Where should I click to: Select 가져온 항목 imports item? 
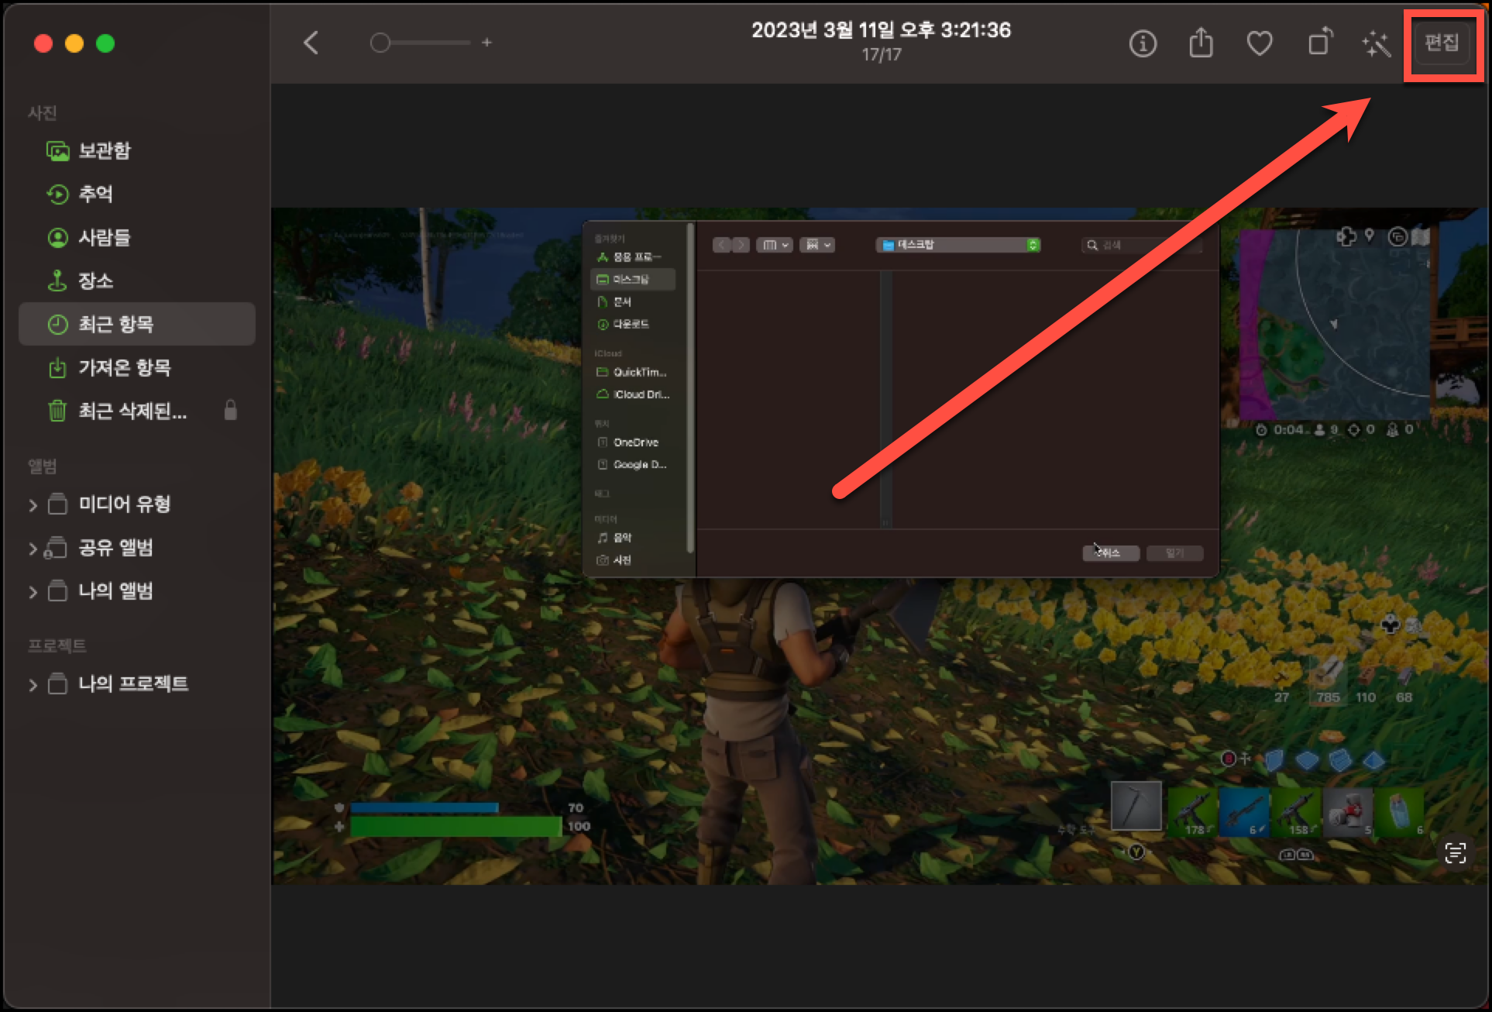(x=124, y=367)
